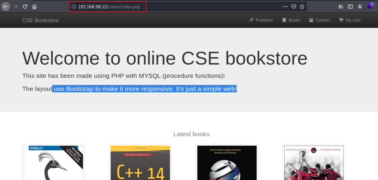Image resolution: width=378 pixels, height=180 pixels.
Task: Open the CSE Bookstore brand link
Action: coord(41,20)
